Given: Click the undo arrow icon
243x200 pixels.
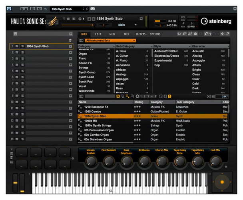Looking at the screenshot, I should click(x=206, y=34).
